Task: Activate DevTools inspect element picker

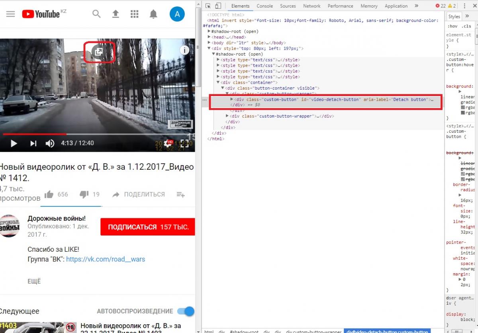Action: tap(208, 6)
